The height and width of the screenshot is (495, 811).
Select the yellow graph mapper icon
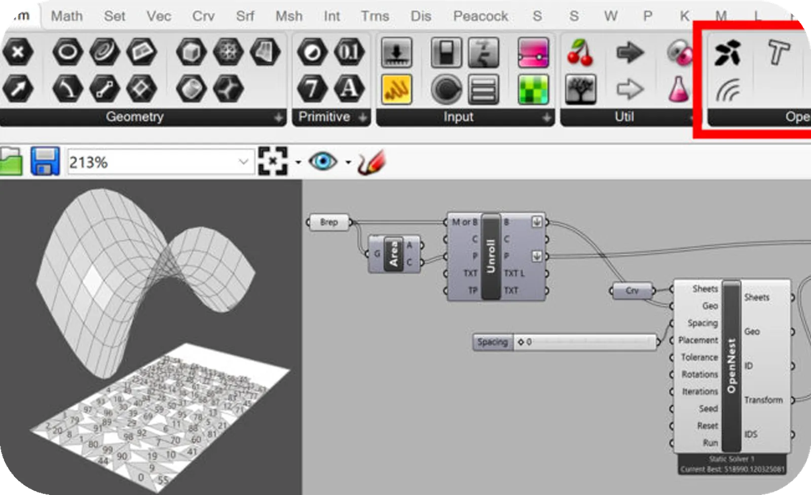pos(396,90)
